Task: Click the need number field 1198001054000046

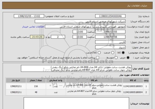Action: click(110, 16)
